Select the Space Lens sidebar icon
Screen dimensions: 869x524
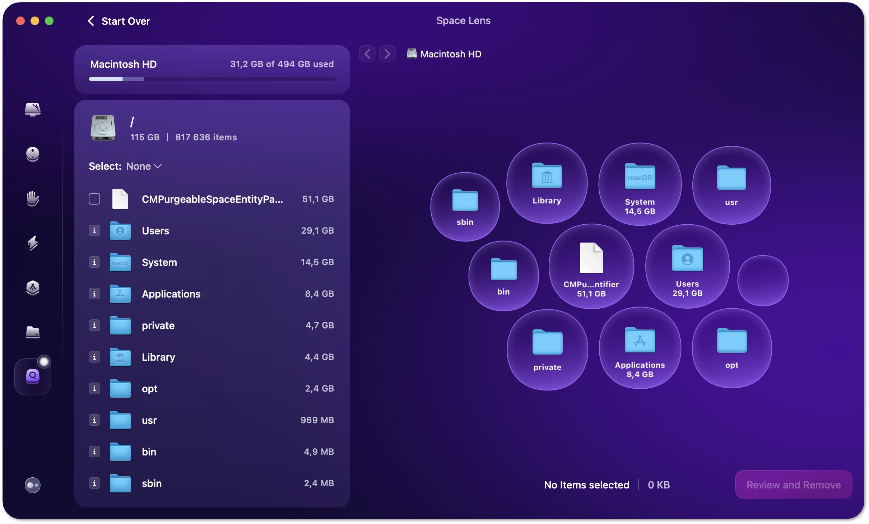pos(33,376)
